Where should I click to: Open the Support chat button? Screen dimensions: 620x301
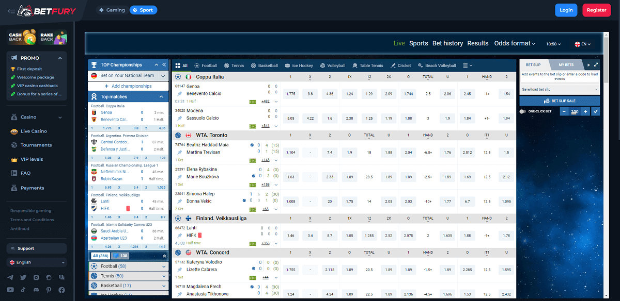(x=37, y=248)
